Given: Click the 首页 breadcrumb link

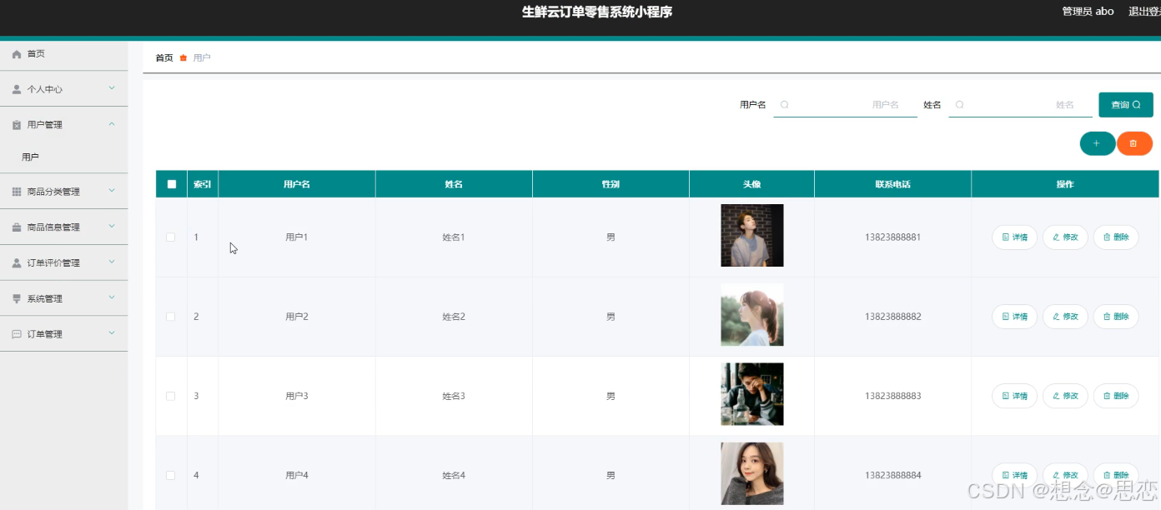Looking at the screenshot, I should tap(164, 58).
